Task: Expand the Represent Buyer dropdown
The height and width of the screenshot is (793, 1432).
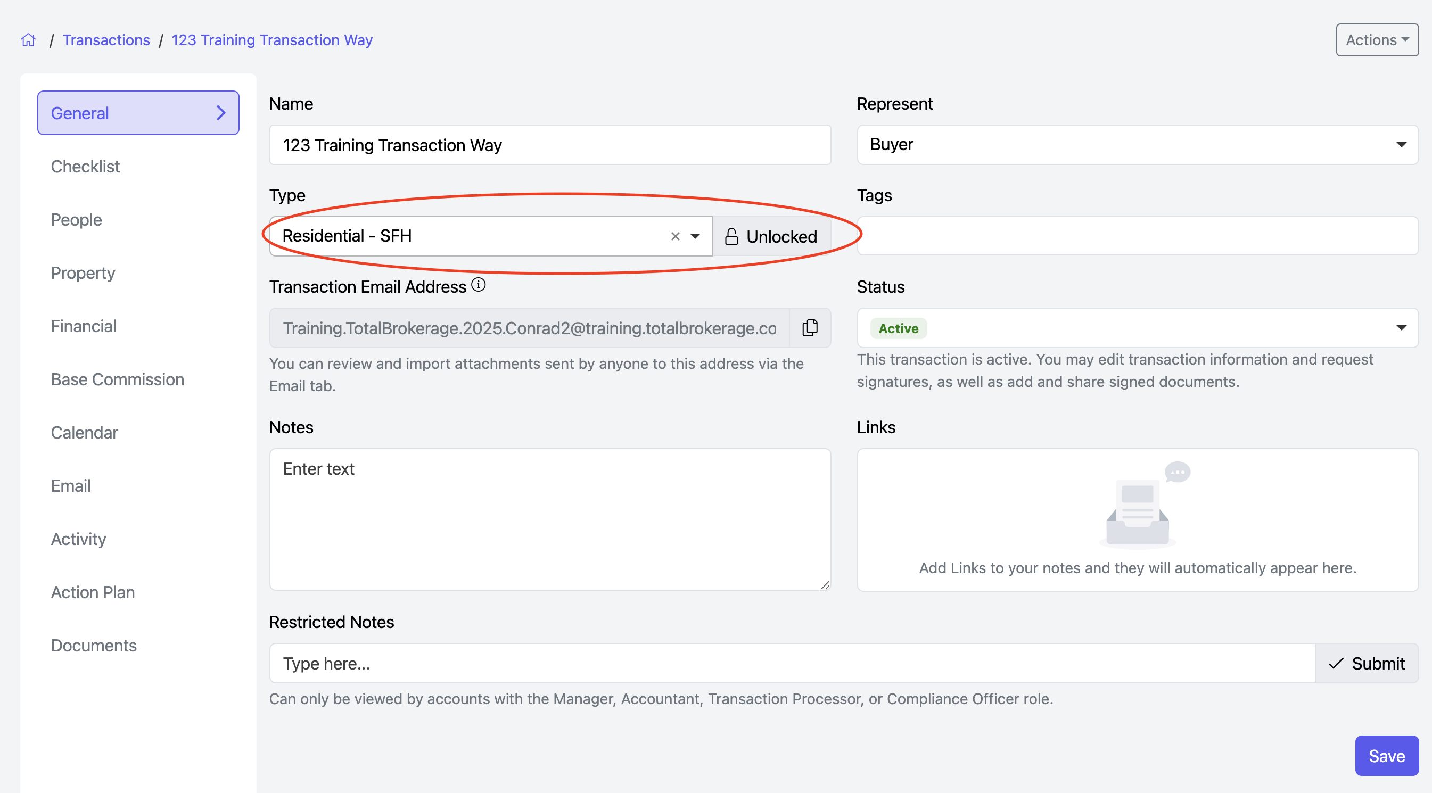Action: 1138,144
